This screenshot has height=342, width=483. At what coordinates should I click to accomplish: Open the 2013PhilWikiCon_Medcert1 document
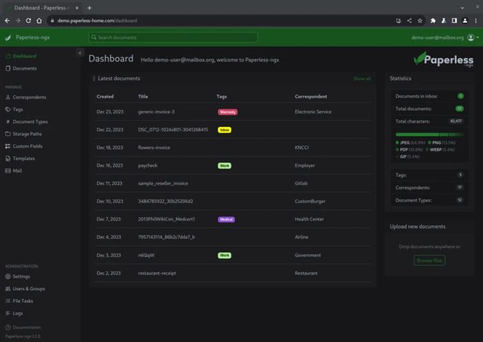click(x=166, y=219)
